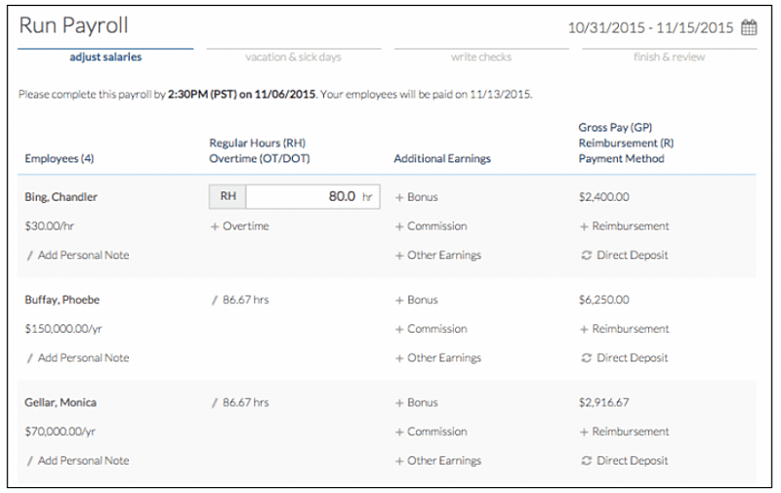Add Other Earnings for Buffay, Phoebe
Screen dimensions: 781x493
438,357
